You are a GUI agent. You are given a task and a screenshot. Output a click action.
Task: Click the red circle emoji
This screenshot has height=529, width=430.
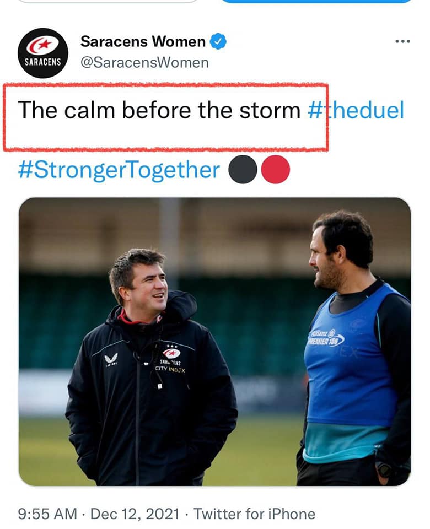tap(275, 170)
